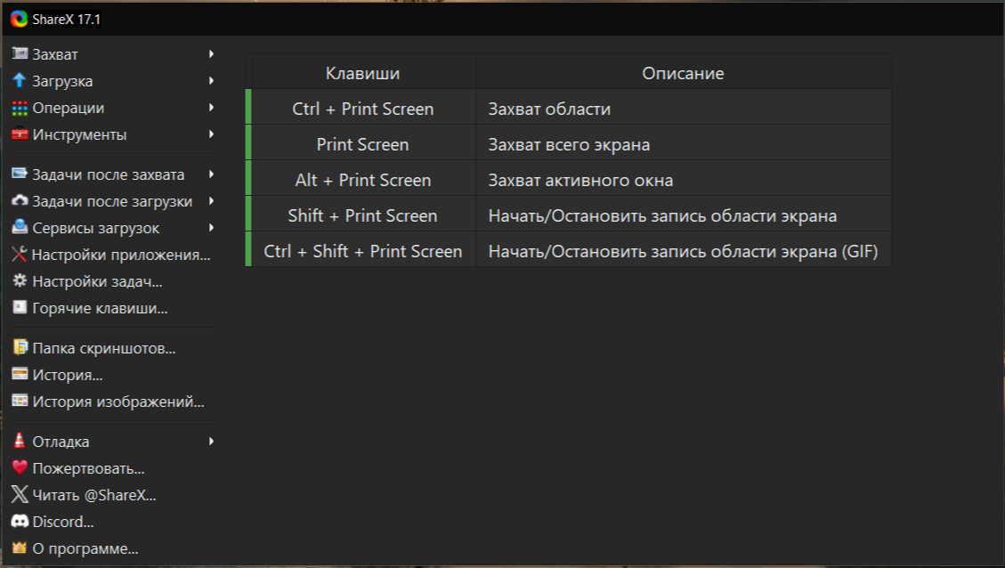Click the Захват capture icon
The image size is (1005, 568).
(x=20, y=53)
